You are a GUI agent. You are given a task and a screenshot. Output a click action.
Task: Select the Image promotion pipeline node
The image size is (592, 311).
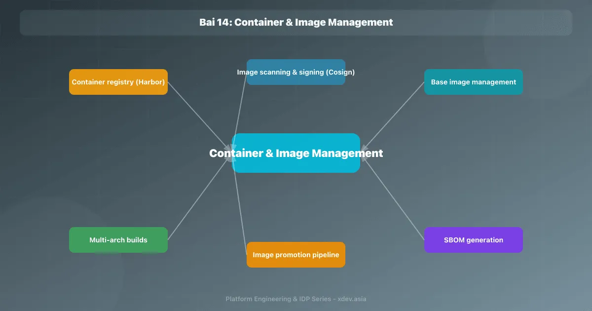[x=296, y=255]
